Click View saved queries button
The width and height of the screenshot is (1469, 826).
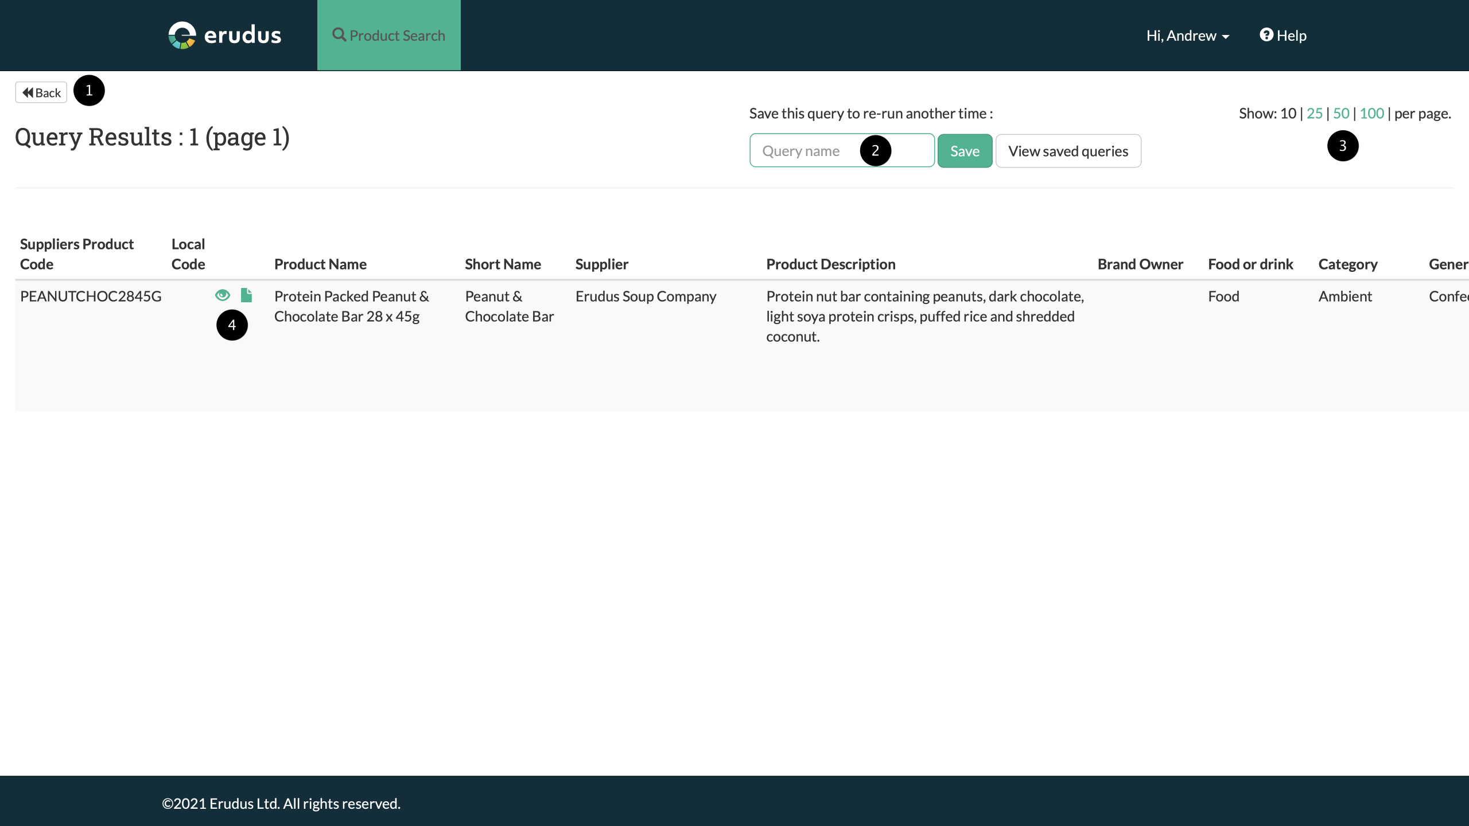[1068, 151]
